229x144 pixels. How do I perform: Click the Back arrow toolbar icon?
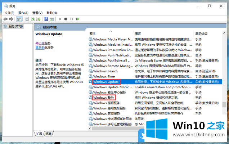(x=5, y=19)
